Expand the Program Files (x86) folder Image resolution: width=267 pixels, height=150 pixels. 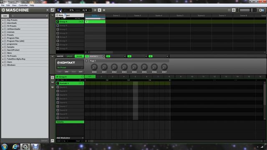[3, 41]
